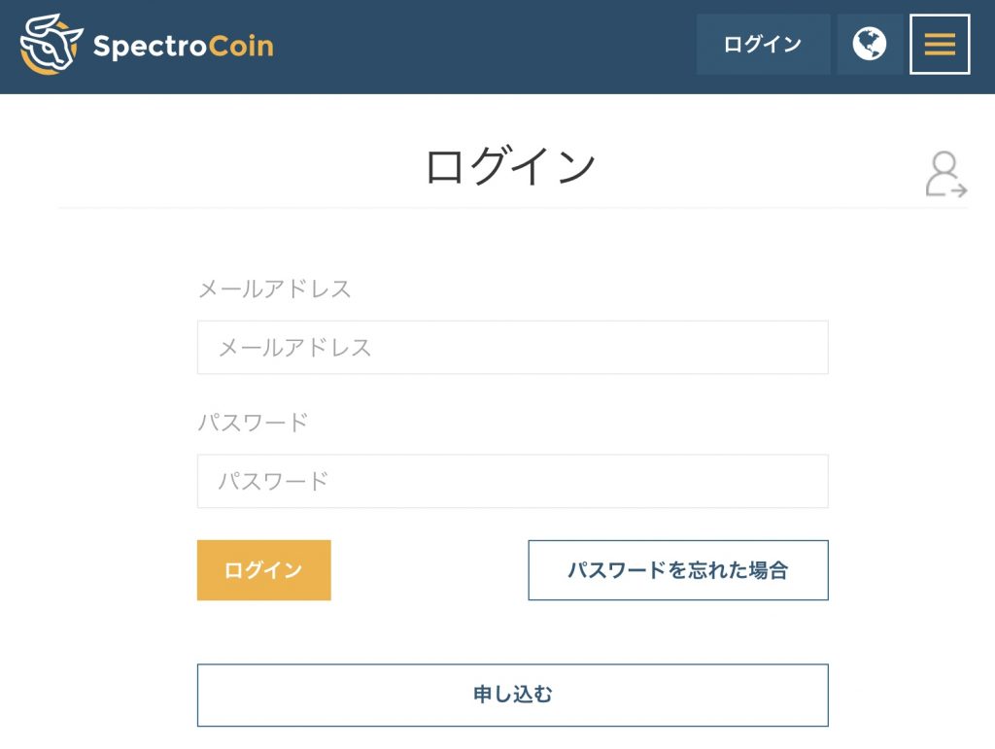The image size is (995, 749).
Task: Click the SpectroCoin bull logo icon
Action: coord(51,45)
